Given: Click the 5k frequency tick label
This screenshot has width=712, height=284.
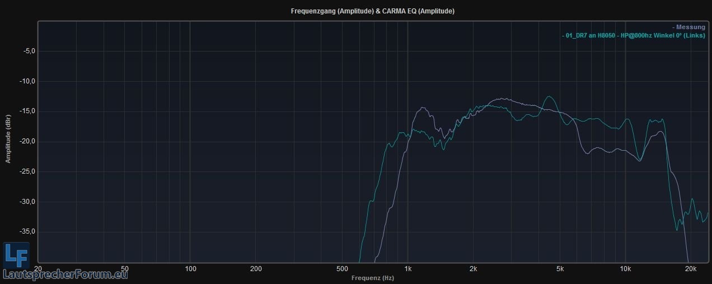Looking at the screenshot, I should click(x=560, y=269).
